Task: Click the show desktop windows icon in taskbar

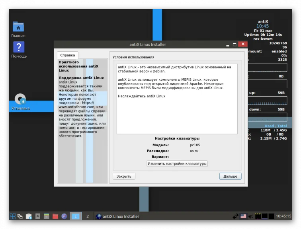Action: (x=20, y=216)
